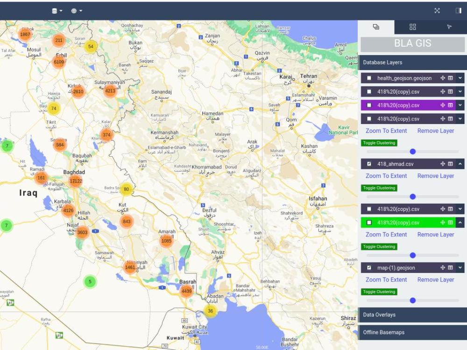Remove Layer link under map-(1).geojson
This screenshot has width=467, height=350.
[435, 280]
